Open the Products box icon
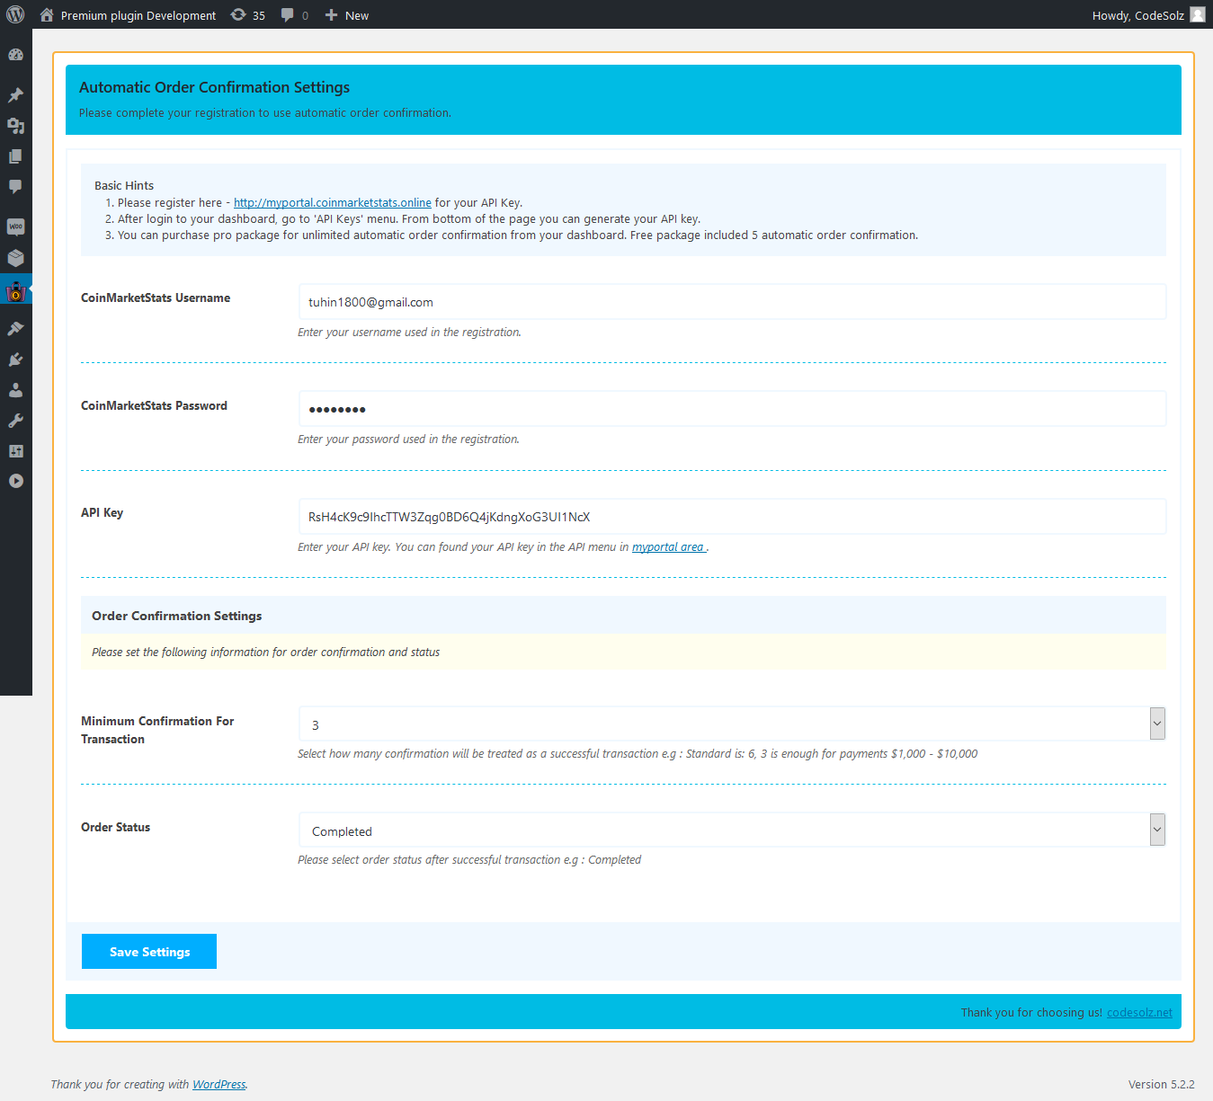The image size is (1213, 1101). (x=15, y=258)
